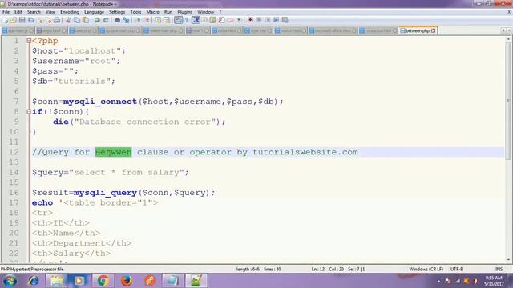
Task: Click the Redo toolbar icon
Action: (x=106, y=20)
